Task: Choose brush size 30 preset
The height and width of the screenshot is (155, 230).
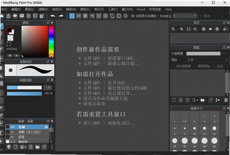Action: (194, 142)
